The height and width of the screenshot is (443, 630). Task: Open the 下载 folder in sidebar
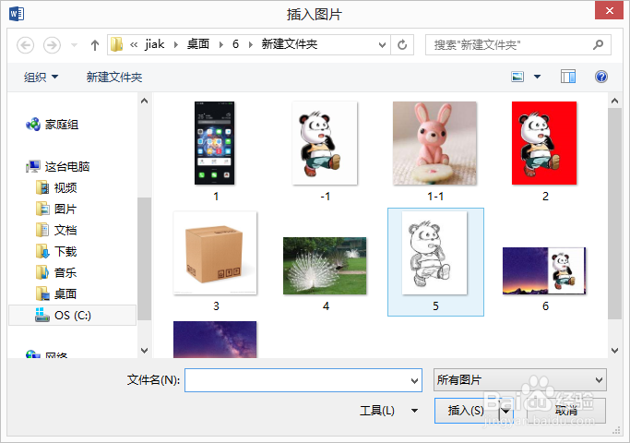click(65, 252)
